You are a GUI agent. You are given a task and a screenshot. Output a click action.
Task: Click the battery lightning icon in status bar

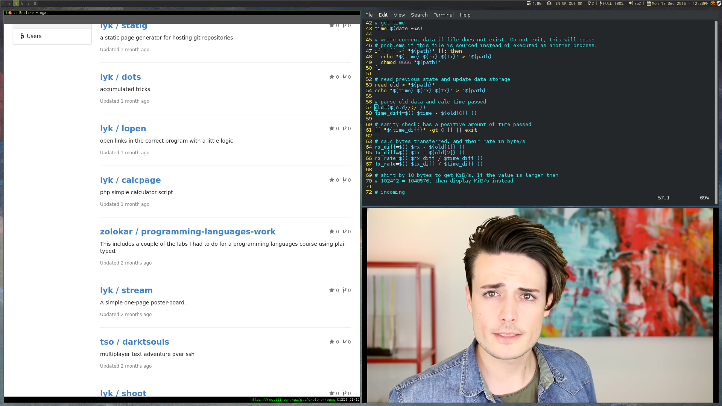(x=600, y=3)
